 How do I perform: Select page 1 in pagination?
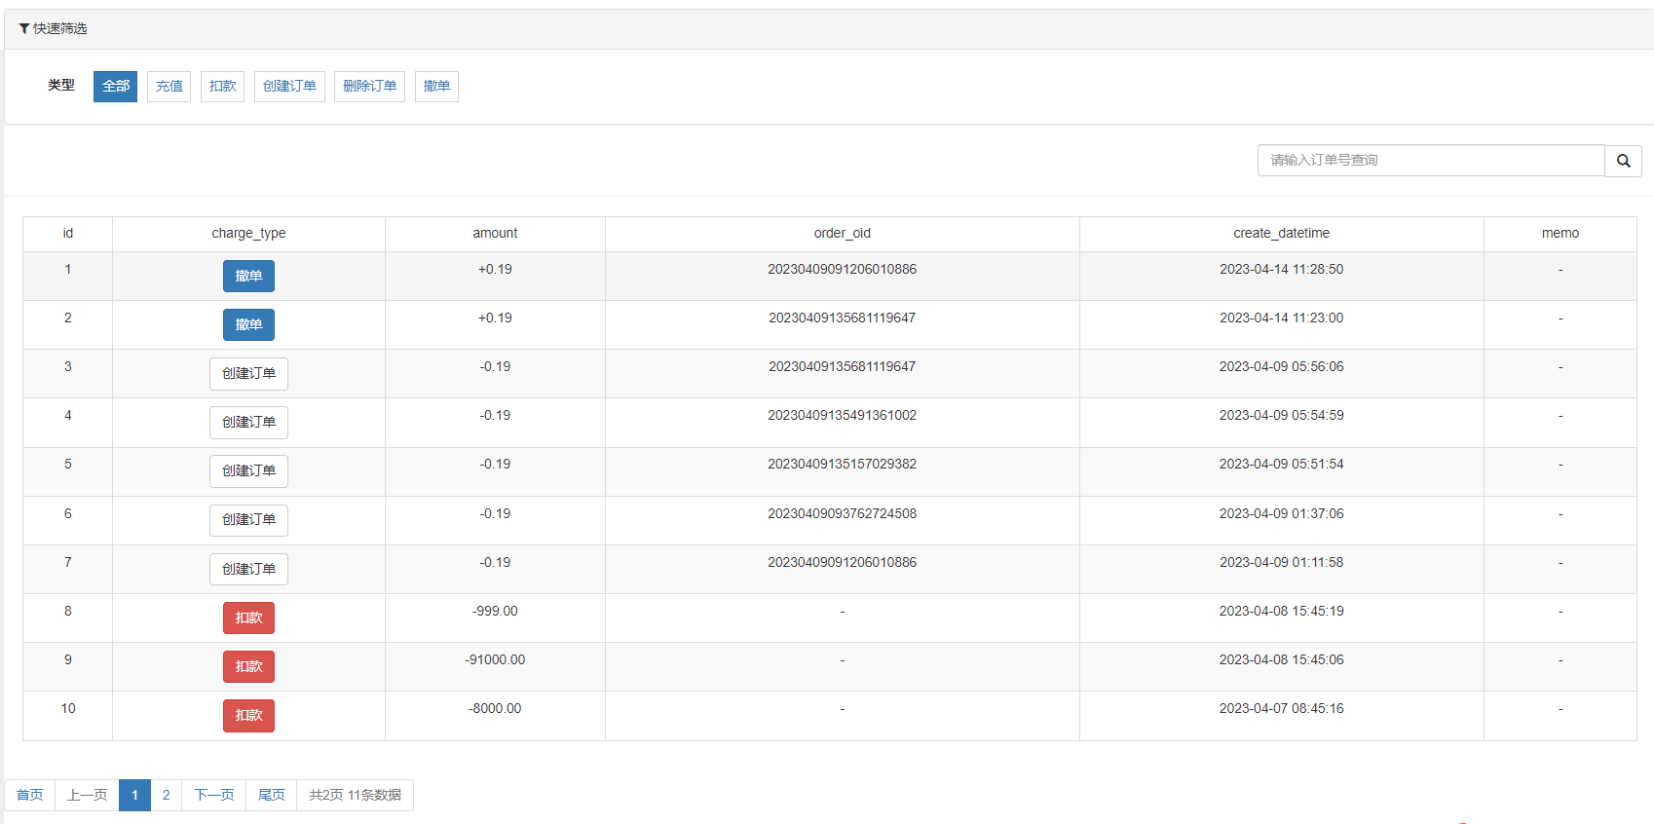tap(134, 796)
